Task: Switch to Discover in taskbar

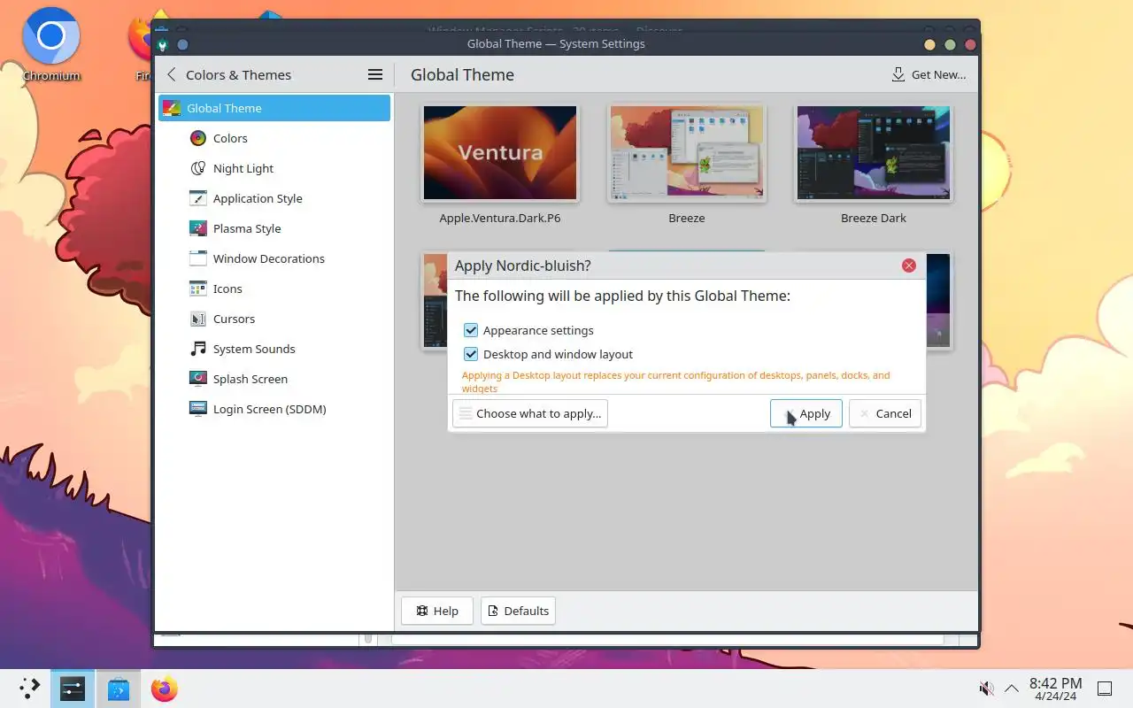Action: coord(119,689)
